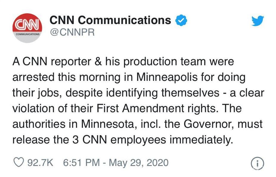The image size is (276, 177).
Task: Visit the @CNNPR handle link
Action: coord(72,32)
